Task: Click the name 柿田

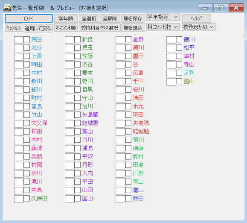Action: pyautogui.click(x=37, y=132)
